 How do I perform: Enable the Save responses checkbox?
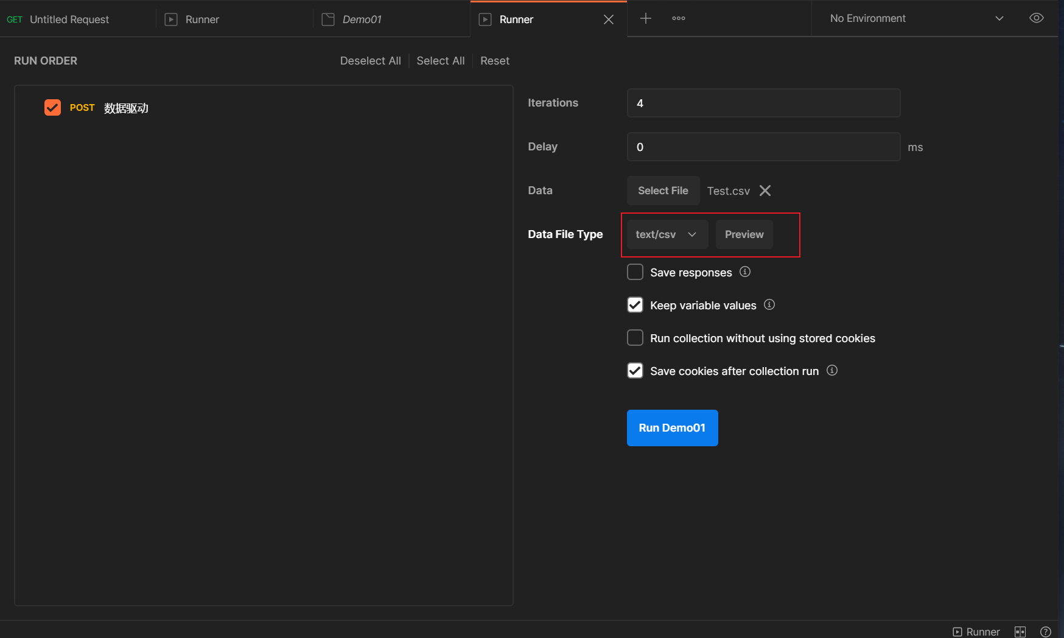coord(635,272)
